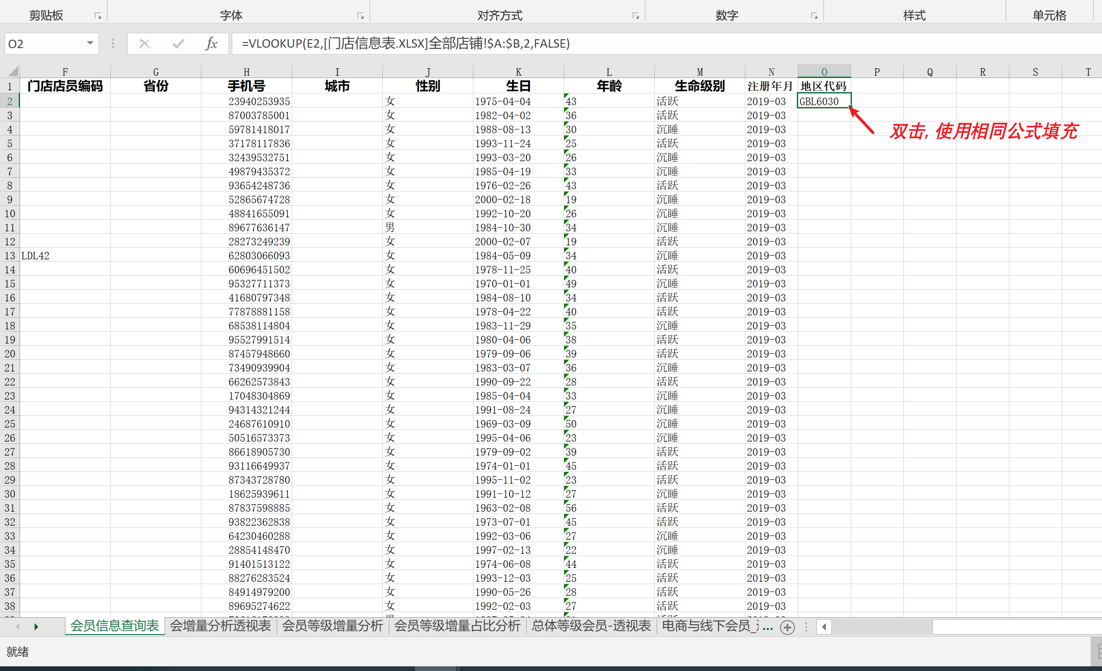Image resolution: width=1102 pixels, height=671 pixels.
Task: Expand the Name Box dropdown arrow
Action: pos(90,43)
